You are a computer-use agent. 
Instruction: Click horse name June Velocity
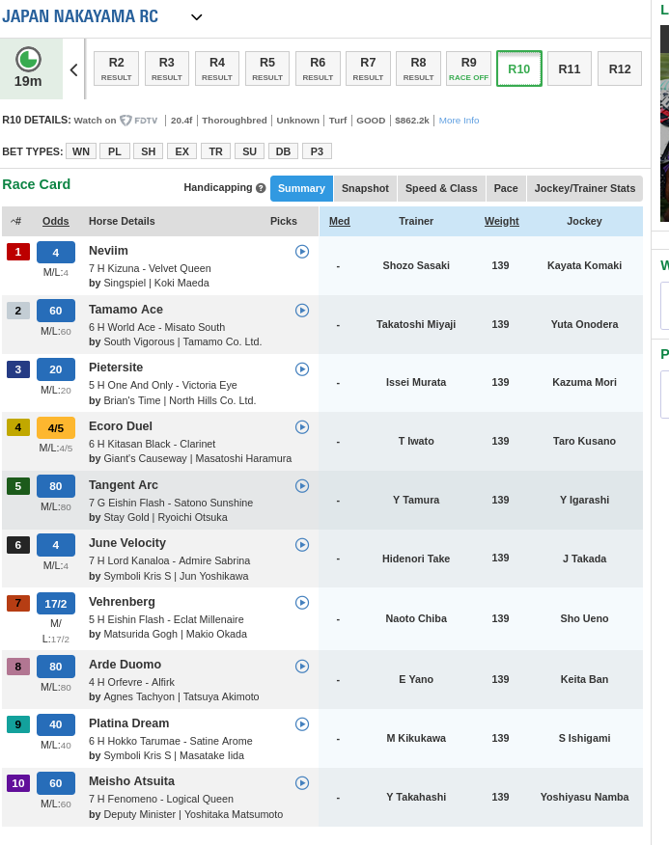coord(127,543)
